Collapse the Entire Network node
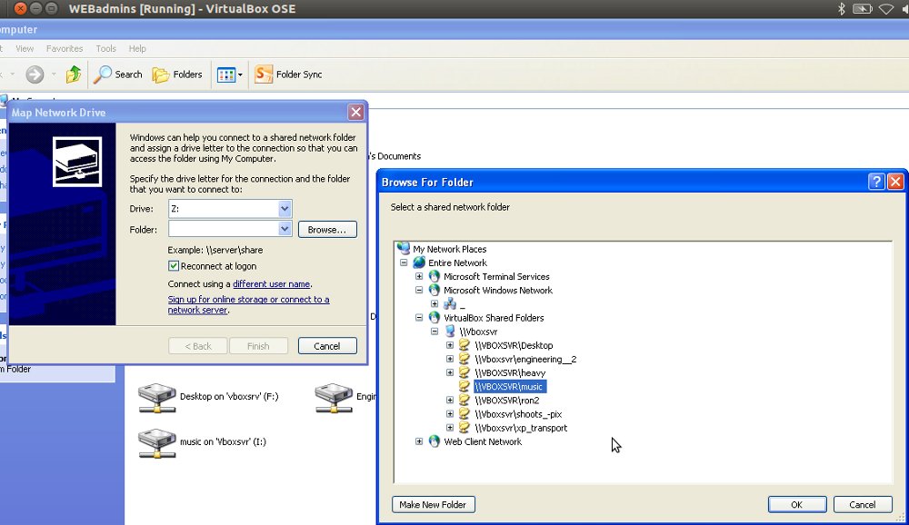This screenshot has height=525, width=909. (404, 262)
